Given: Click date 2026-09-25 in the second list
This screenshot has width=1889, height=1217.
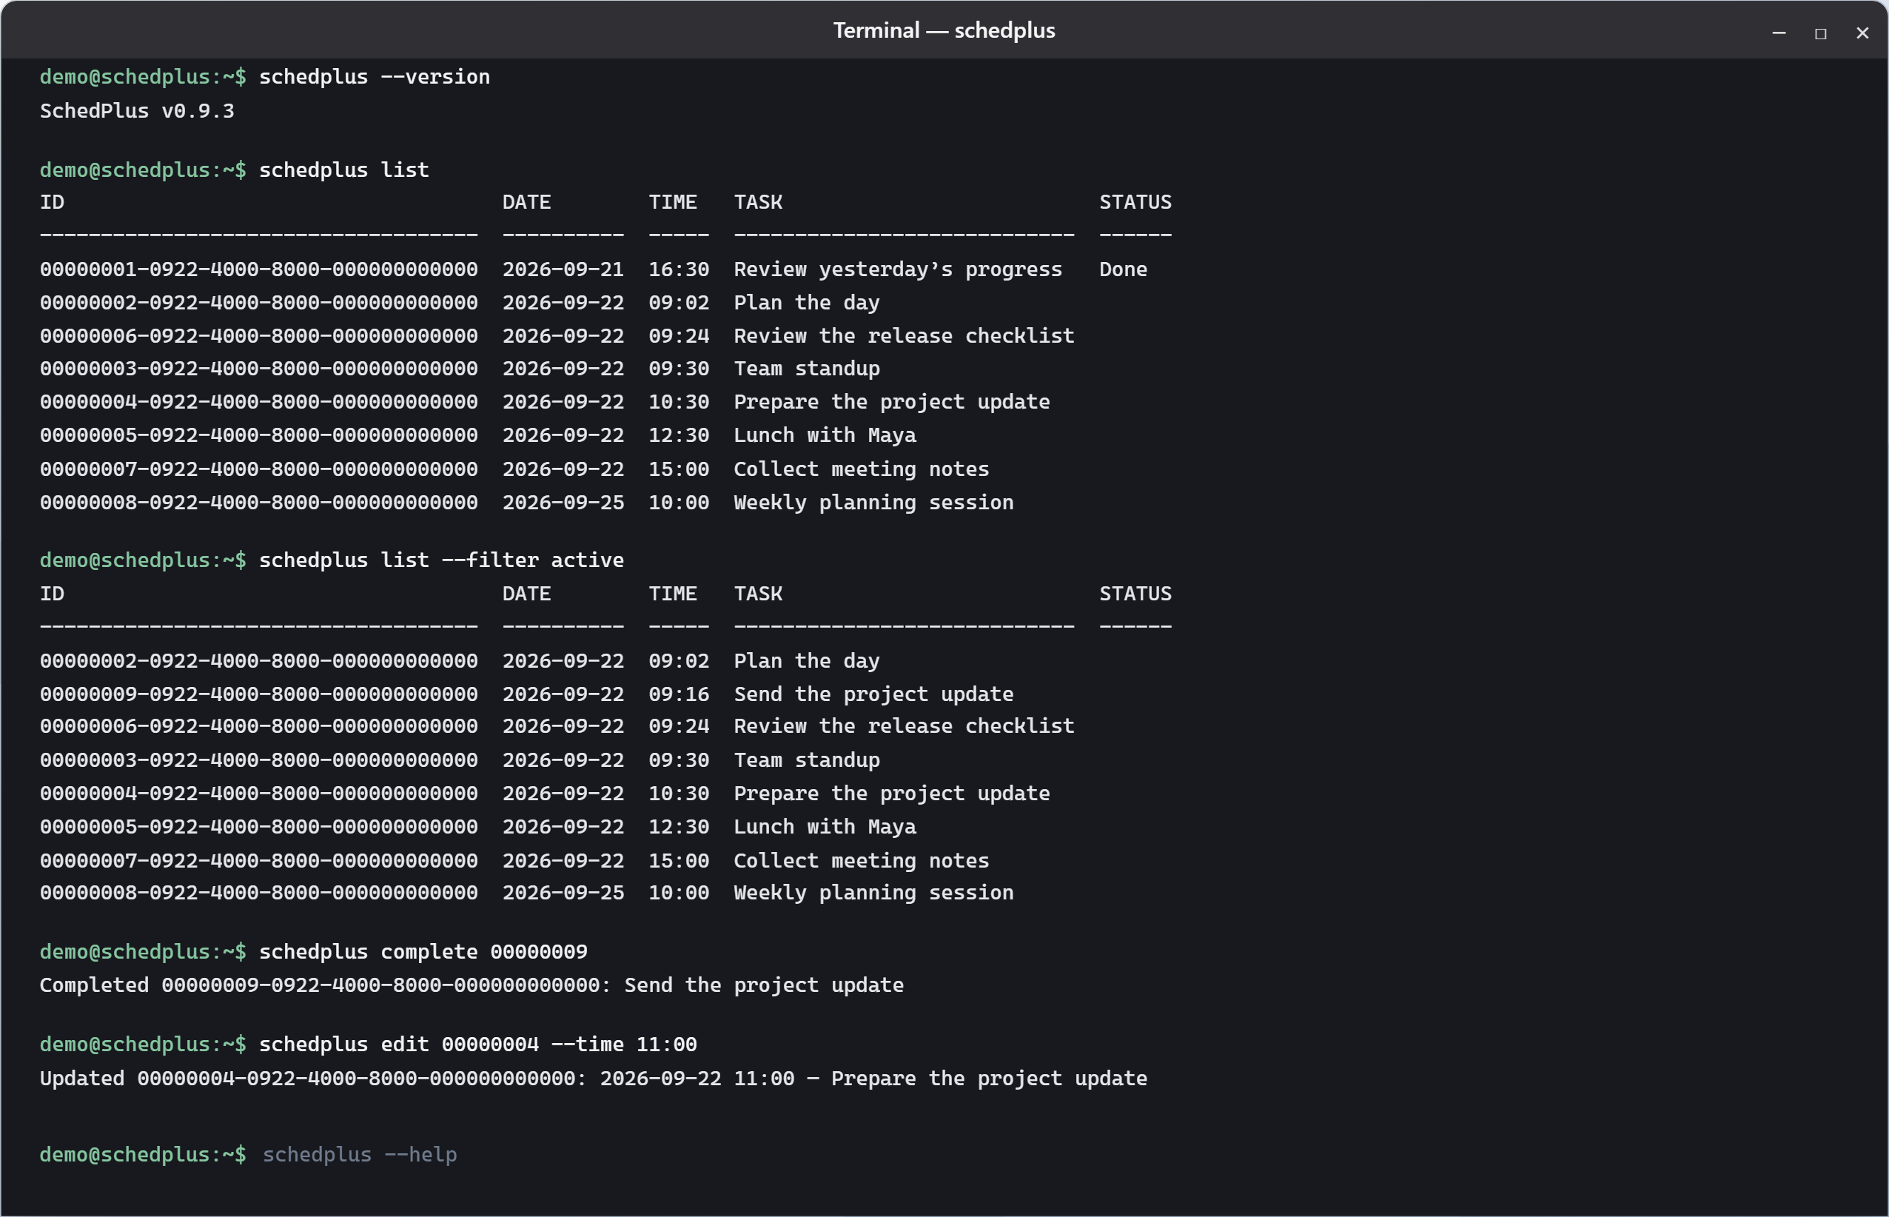Looking at the screenshot, I should point(563,893).
